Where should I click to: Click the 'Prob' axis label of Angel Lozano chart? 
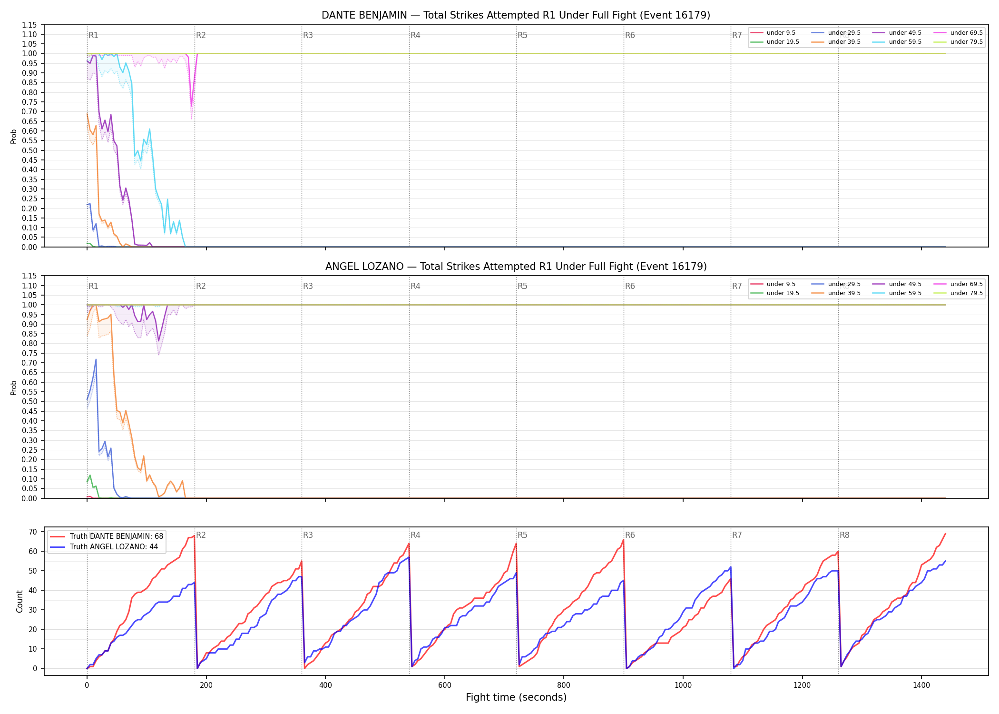(x=14, y=388)
